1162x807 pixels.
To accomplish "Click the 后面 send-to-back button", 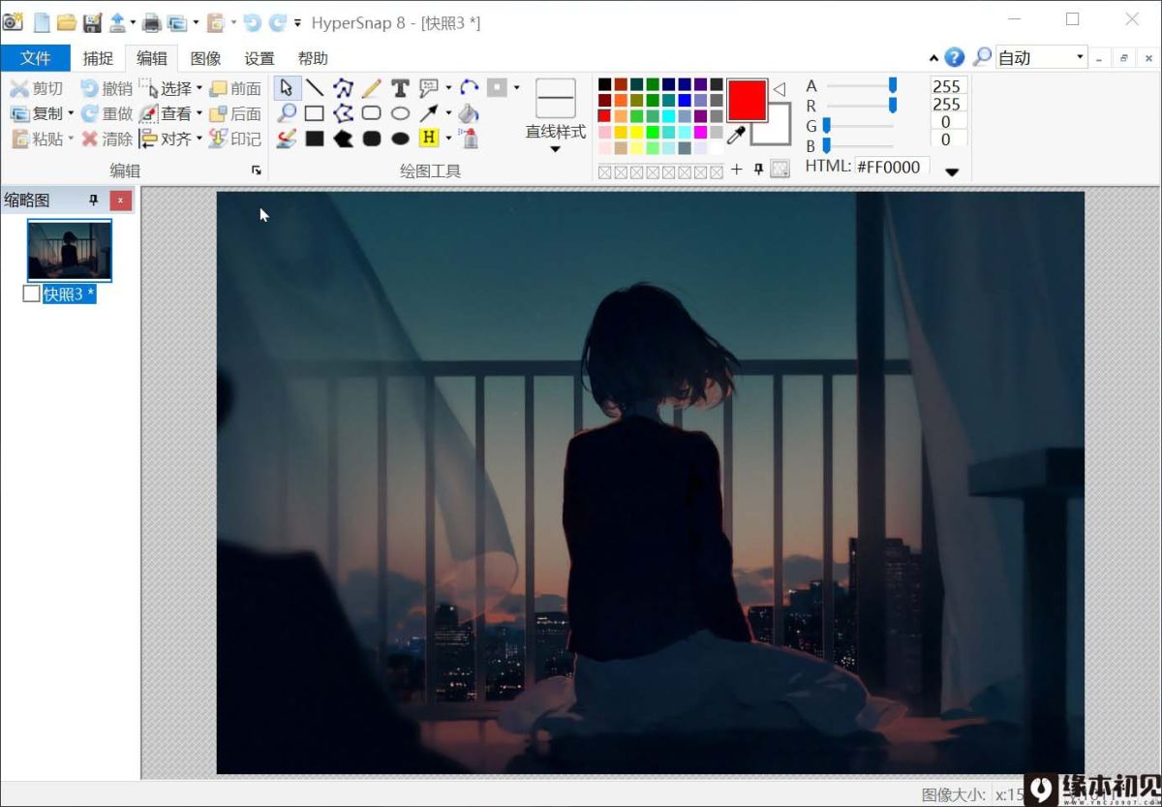I will pyautogui.click(x=235, y=113).
